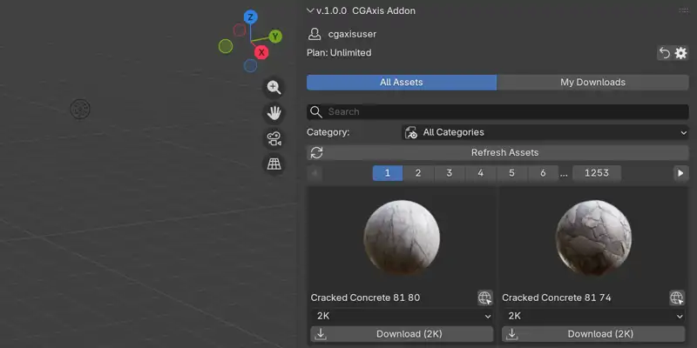
Task: Click the zoom viewport magnifier icon
Action: coord(274,87)
